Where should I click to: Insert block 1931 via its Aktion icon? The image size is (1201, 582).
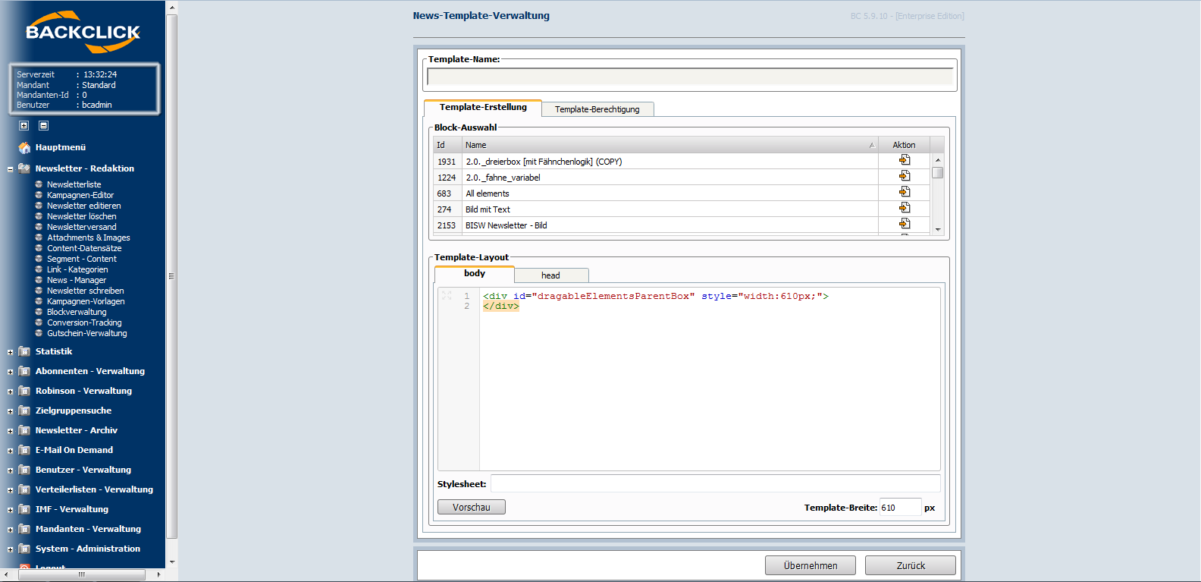pos(904,160)
